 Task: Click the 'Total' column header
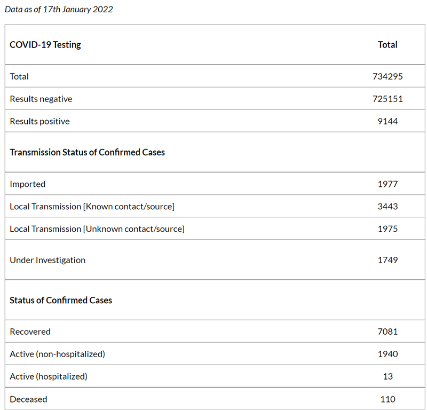(x=388, y=45)
